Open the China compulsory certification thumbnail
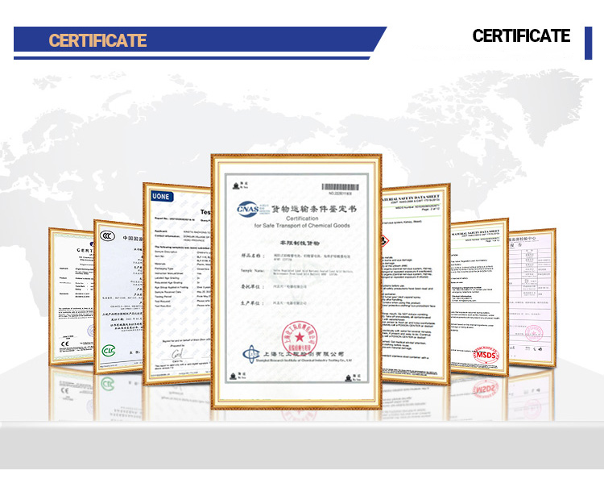Screen dimensions: 604x479 pos(118,297)
